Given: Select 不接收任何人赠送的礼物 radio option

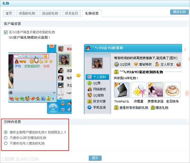Looking at the screenshot, I should pyautogui.click(x=5, y=143).
